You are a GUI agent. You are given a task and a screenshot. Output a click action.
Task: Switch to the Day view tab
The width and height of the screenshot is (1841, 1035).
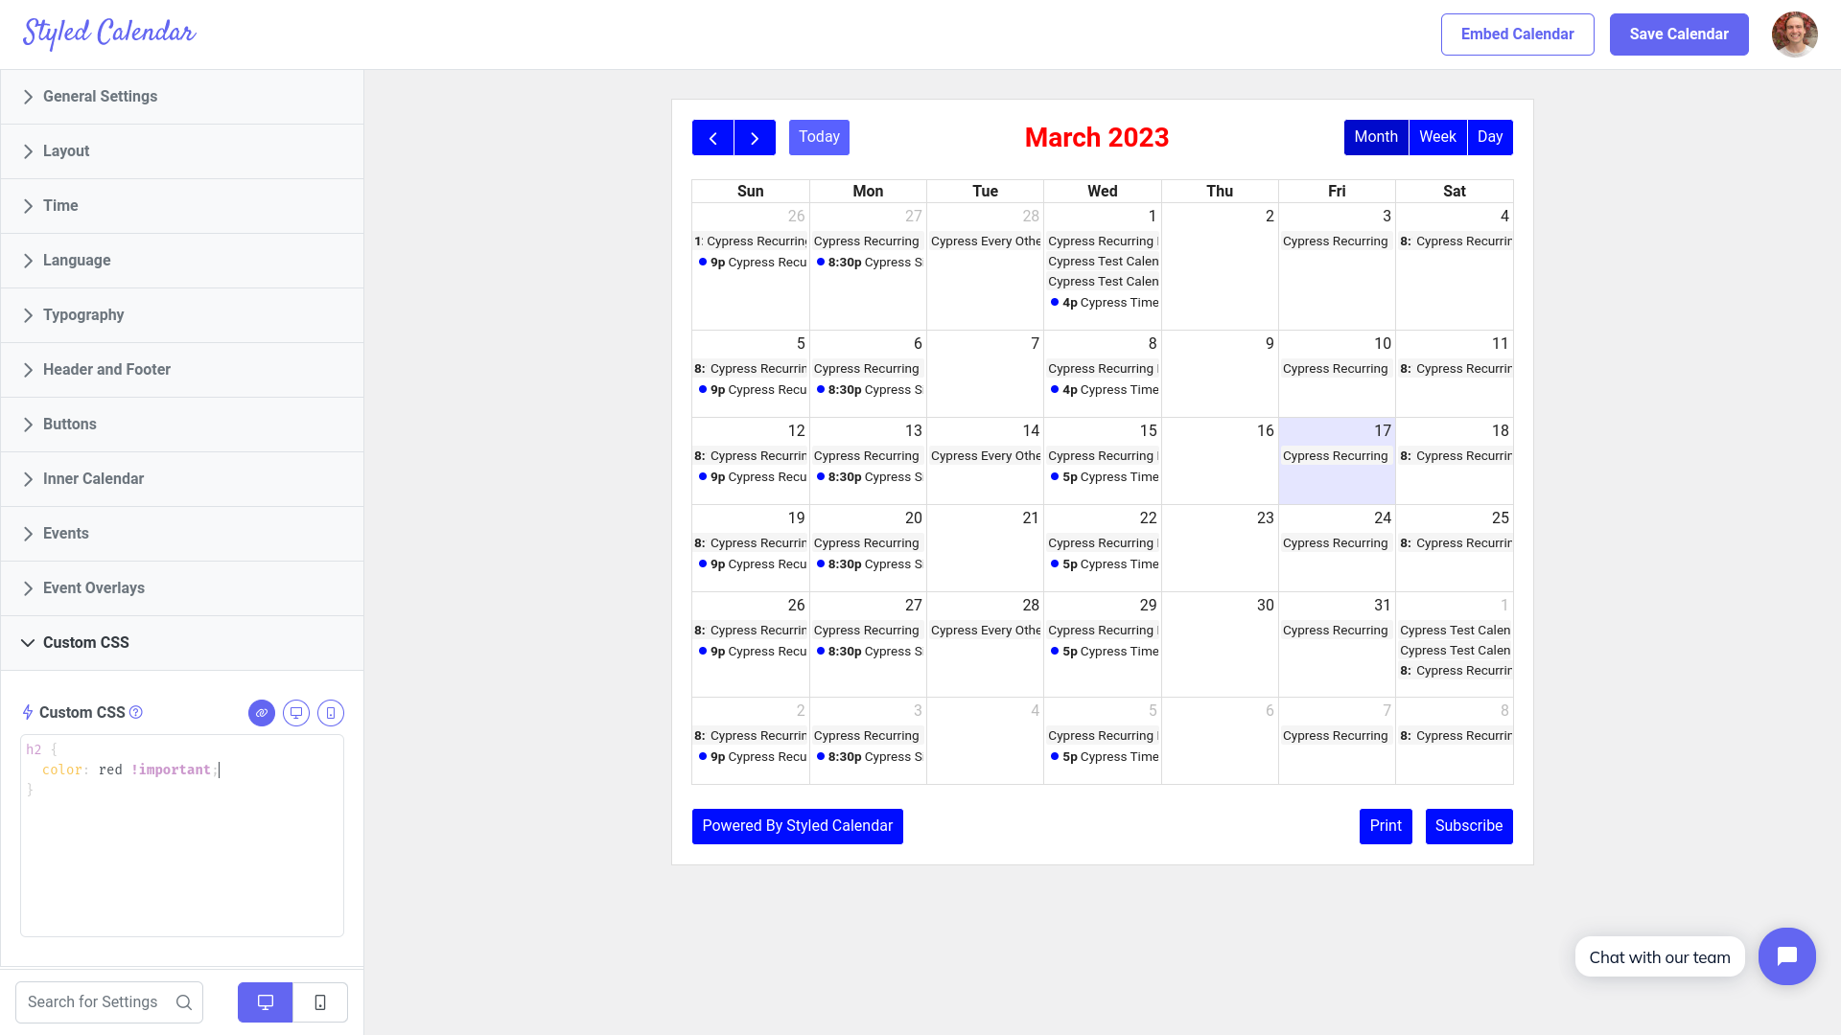(x=1491, y=136)
